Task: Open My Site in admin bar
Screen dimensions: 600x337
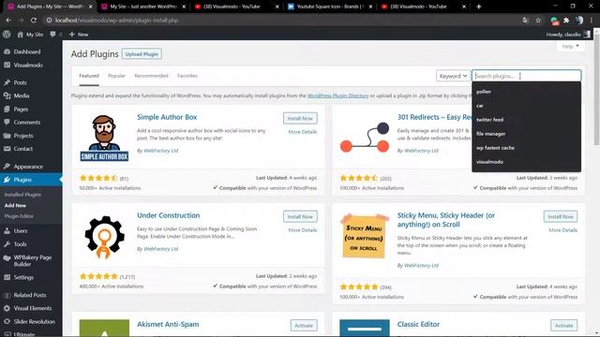Action: 30,35
